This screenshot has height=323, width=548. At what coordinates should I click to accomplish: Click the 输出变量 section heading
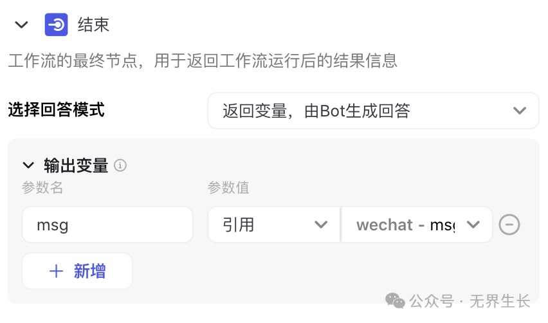pos(76,165)
